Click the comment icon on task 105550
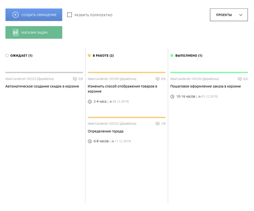 (240, 79)
